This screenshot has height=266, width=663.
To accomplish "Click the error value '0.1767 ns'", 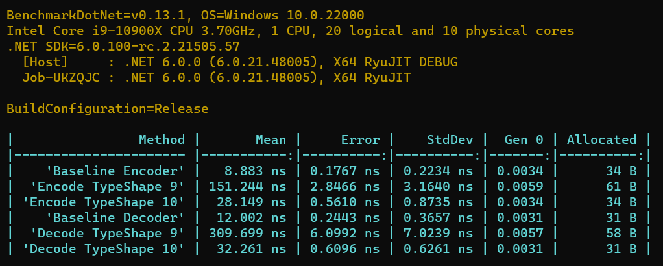I will coord(345,171).
